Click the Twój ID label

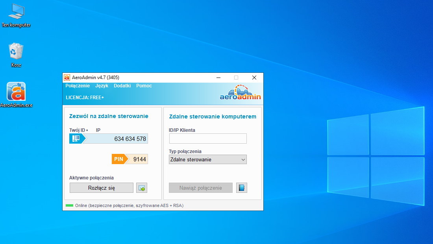pyautogui.click(x=77, y=130)
